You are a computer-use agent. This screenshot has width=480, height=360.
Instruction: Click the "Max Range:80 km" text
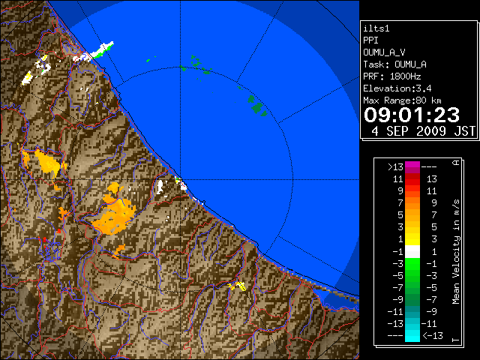point(402,100)
